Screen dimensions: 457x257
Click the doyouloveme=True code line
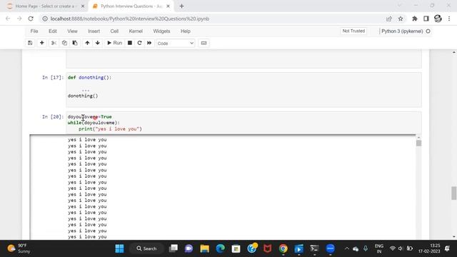click(90, 117)
